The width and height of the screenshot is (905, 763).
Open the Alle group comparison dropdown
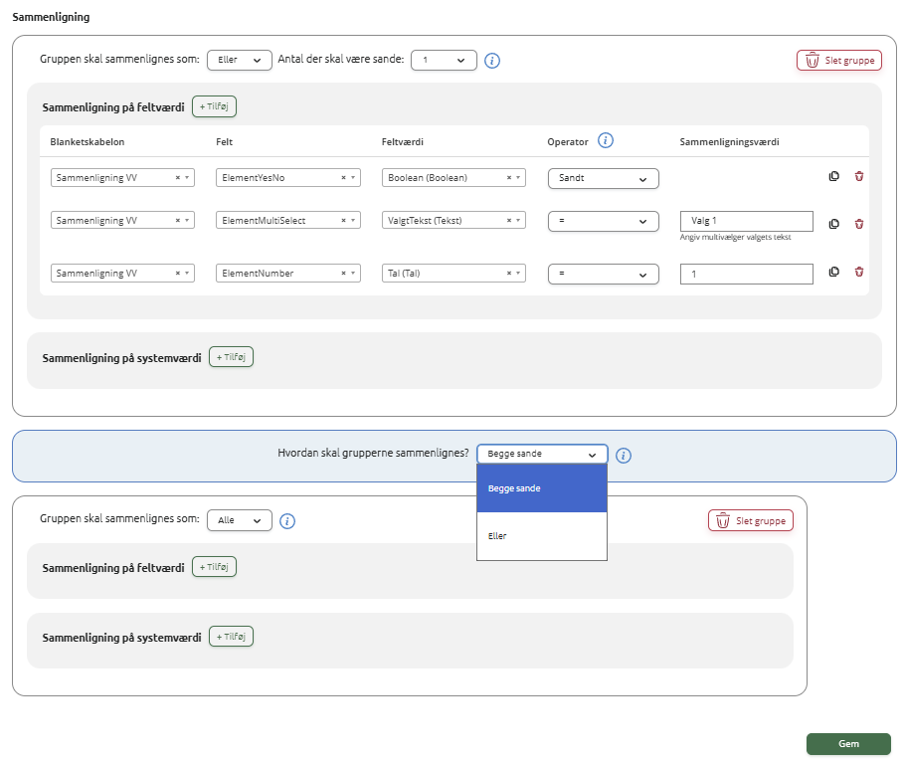pyautogui.click(x=240, y=520)
